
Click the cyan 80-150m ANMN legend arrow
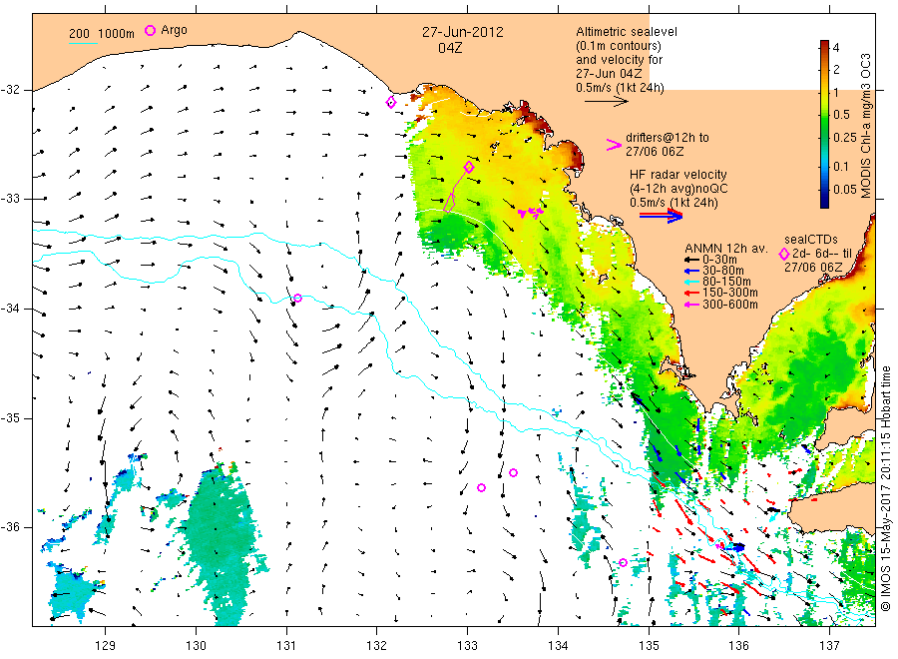691,282
